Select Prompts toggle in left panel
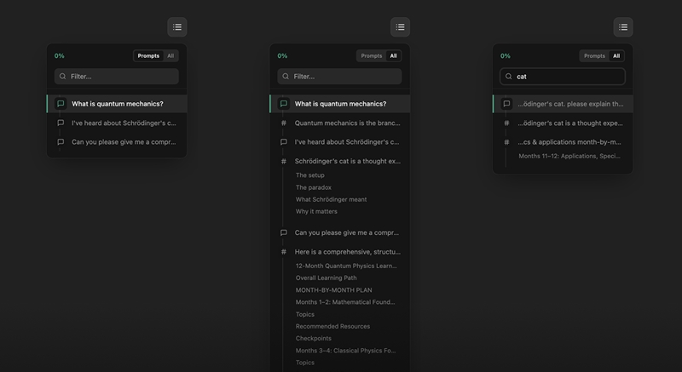Screen dimensions: 682x372 tap(148, 55)
